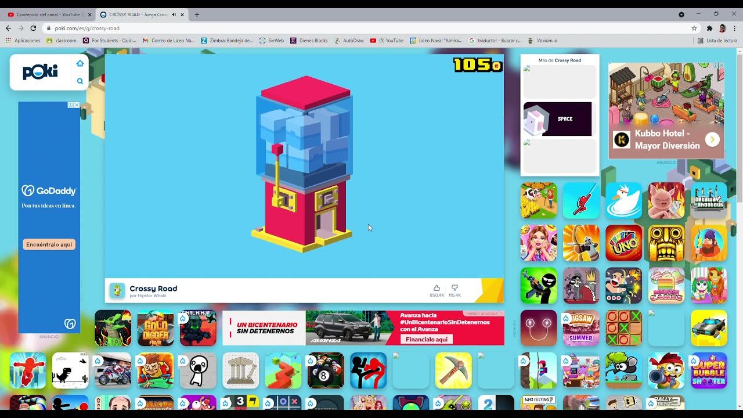Click the Kubbo Hotel ad arrow
Image resolution: width=743 pixels, height=418 pixels.
pyautogui.click(x=712, y=139)
